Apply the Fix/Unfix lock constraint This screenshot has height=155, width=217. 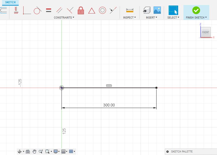[81, 10]
